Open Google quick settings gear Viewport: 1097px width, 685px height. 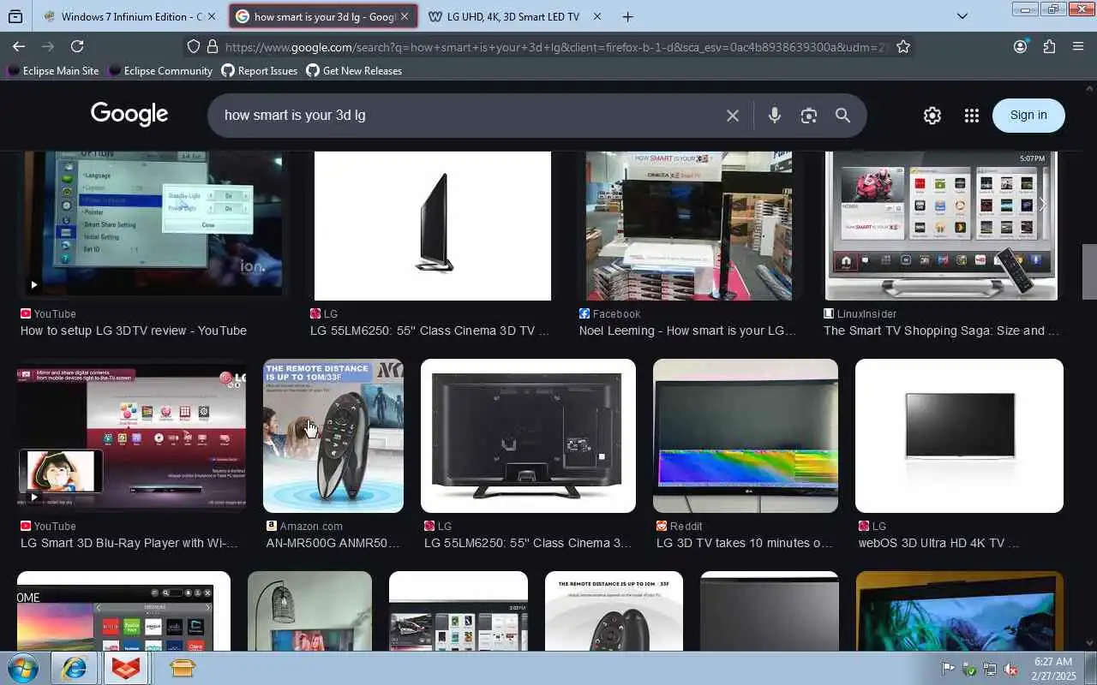coord(932,116)
